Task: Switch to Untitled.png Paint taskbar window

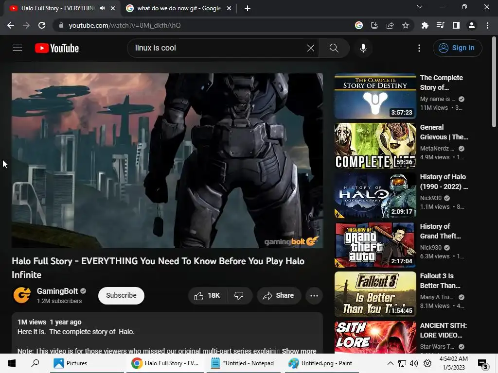Action: coord(322,363)
